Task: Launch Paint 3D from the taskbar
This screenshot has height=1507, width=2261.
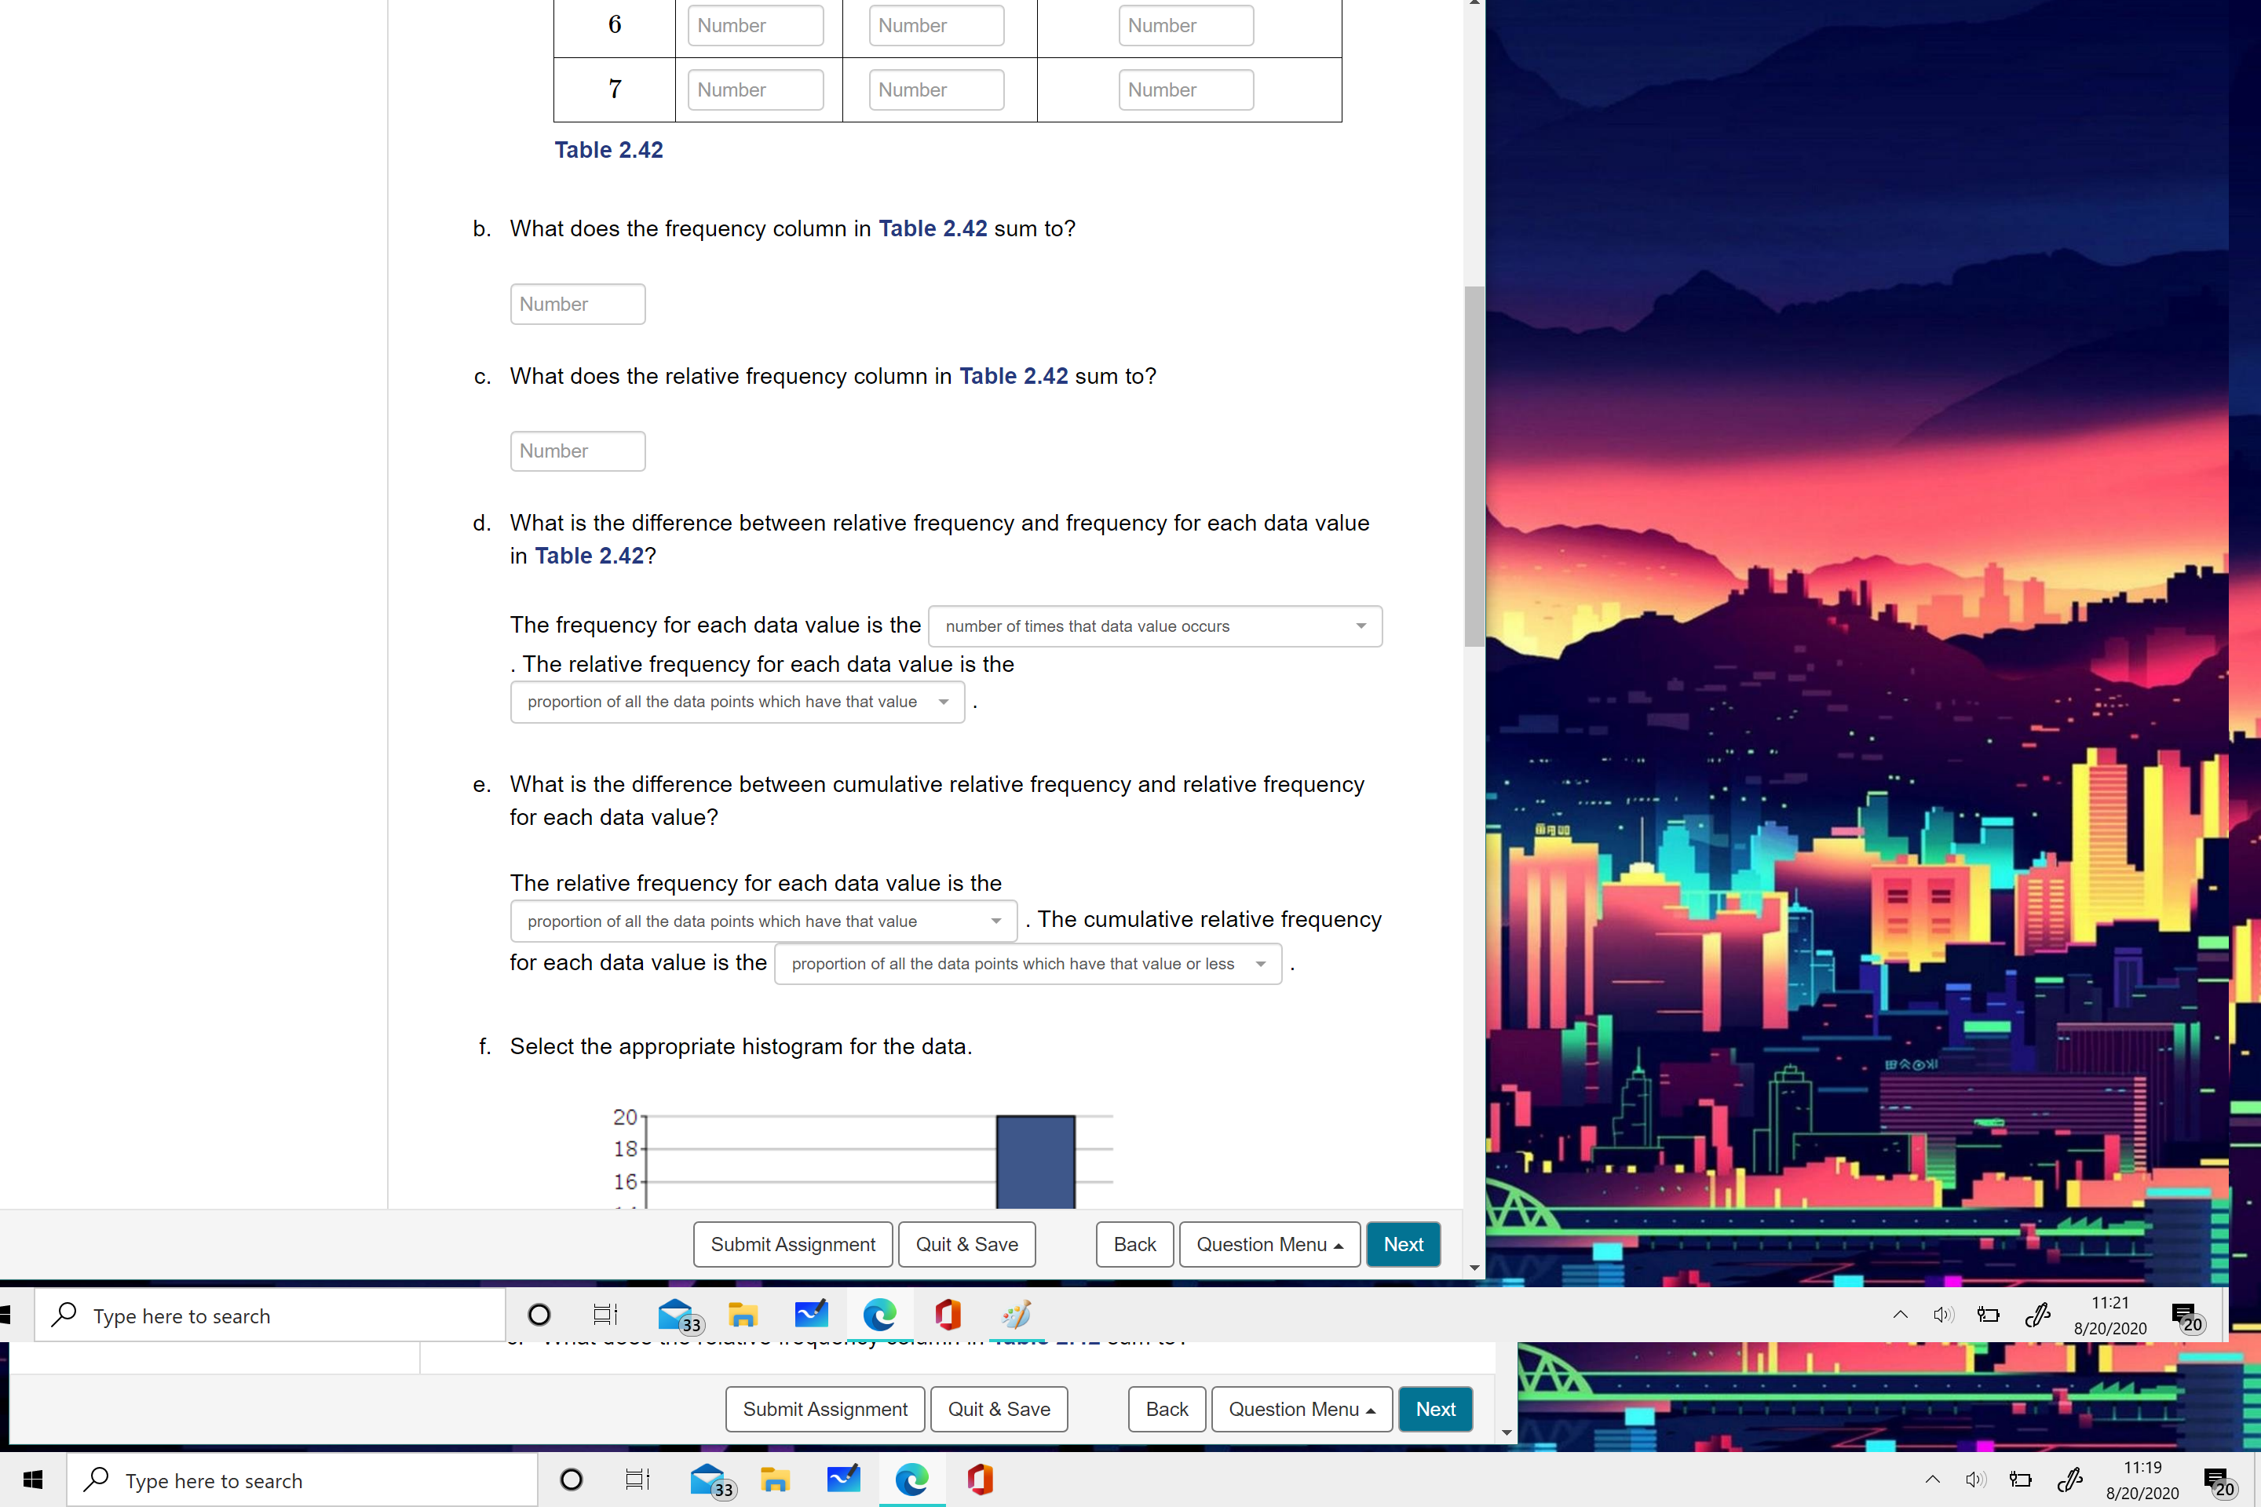Action: [1015, 1315]
